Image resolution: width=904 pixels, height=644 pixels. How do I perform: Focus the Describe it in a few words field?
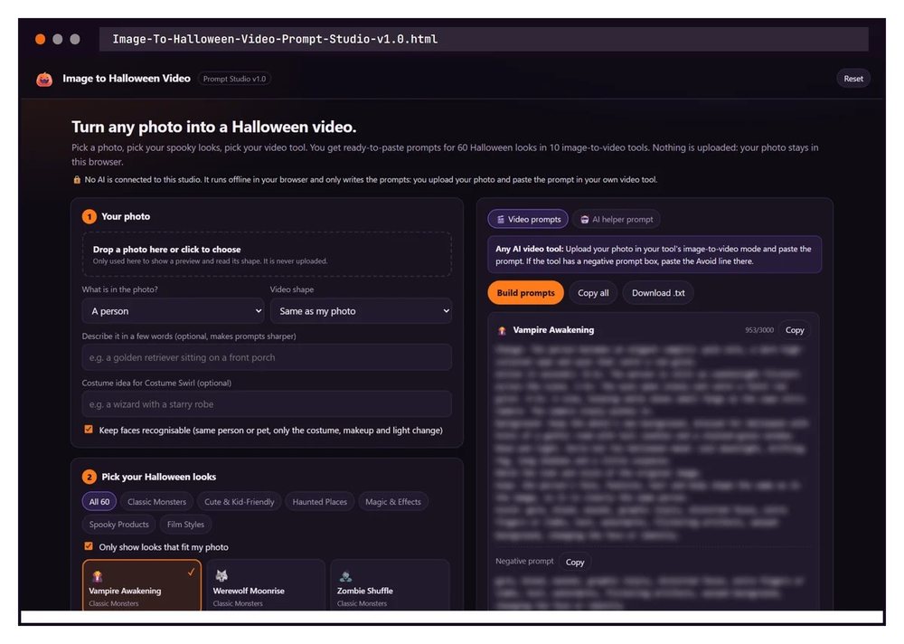[x=267, y=358]
